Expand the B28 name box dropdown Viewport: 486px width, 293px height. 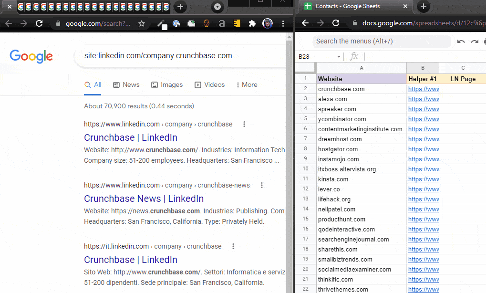click(339, 57)
